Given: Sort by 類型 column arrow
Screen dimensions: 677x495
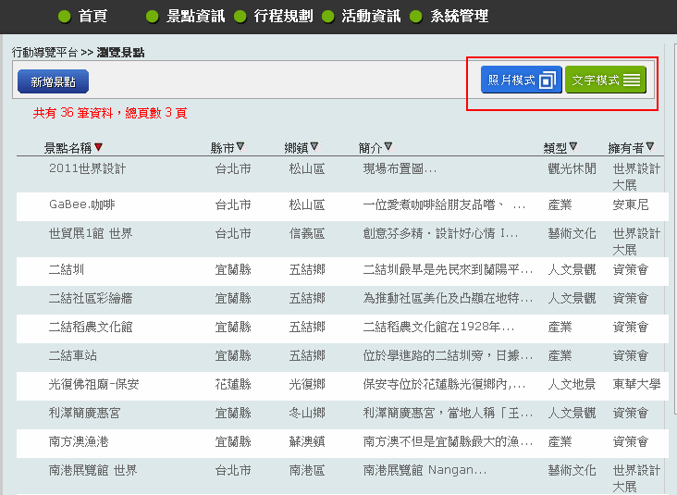Looking at the screenshot, I should (572, 146).
